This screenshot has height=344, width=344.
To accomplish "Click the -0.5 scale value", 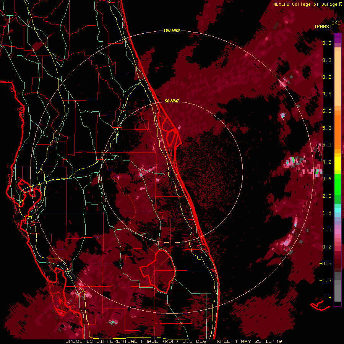I will pos(325,264).
